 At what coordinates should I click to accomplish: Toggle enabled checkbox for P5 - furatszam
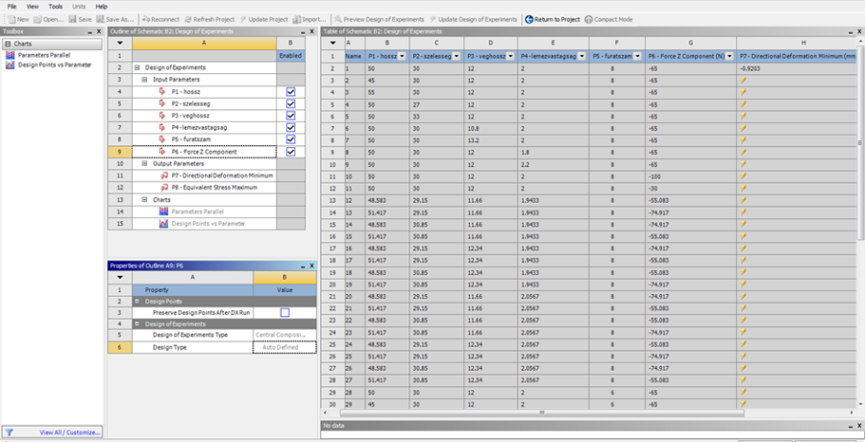coord(290,139)
